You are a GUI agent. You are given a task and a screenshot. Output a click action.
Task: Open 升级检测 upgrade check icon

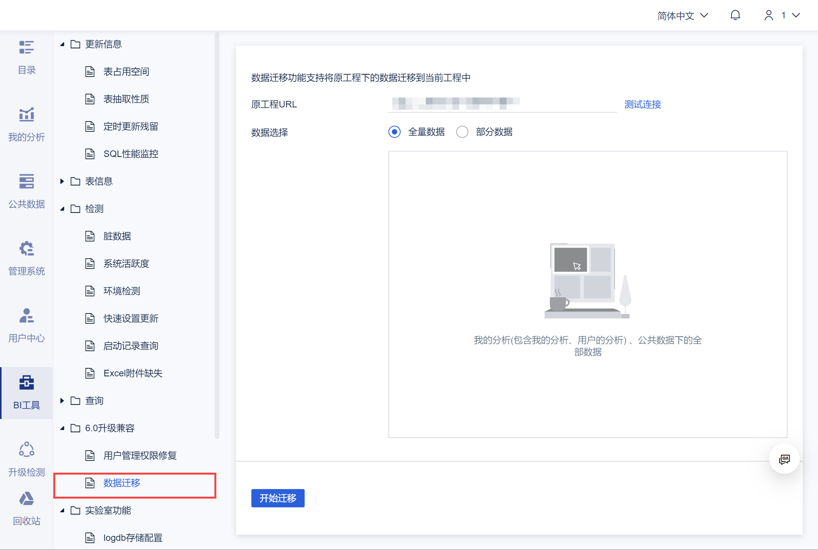tap(26, 450)
